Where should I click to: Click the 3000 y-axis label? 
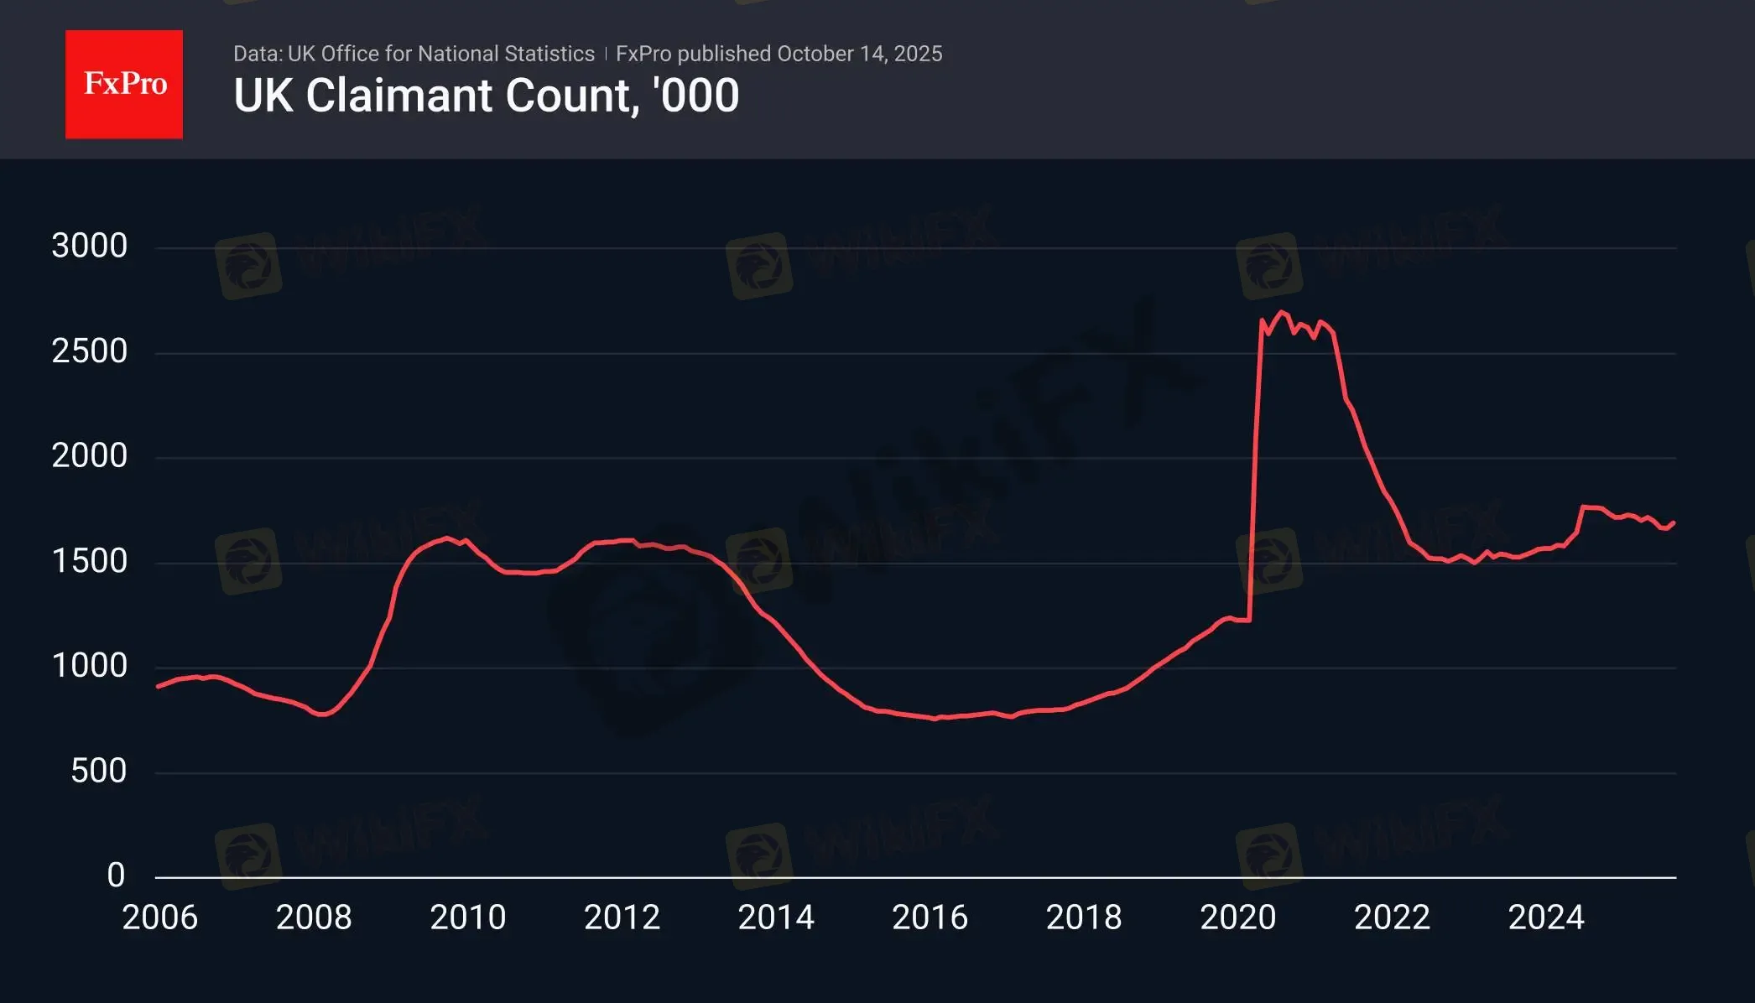point(89,246)
